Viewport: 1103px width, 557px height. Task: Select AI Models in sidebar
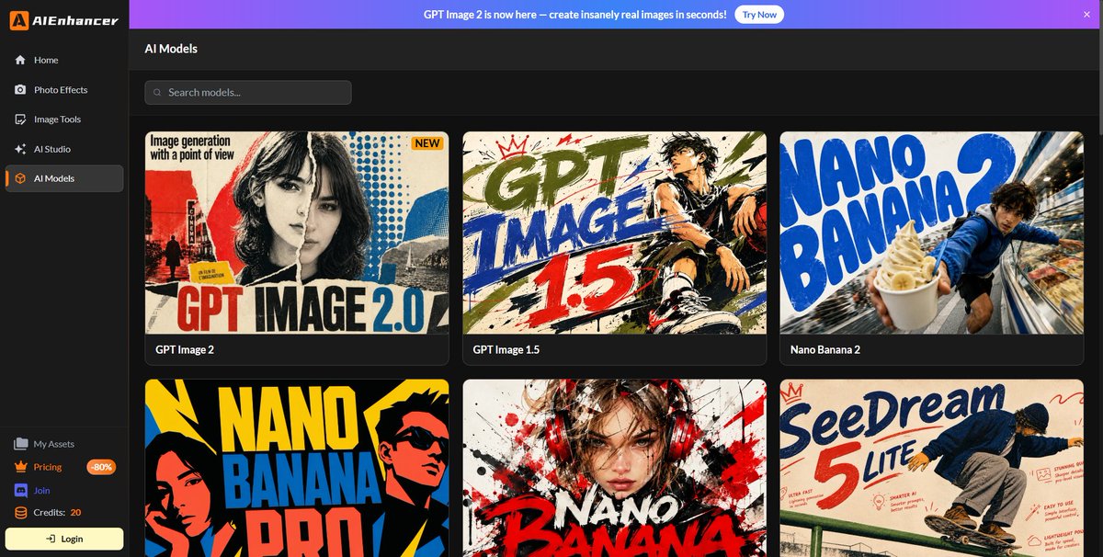click(x=64, y=178)
